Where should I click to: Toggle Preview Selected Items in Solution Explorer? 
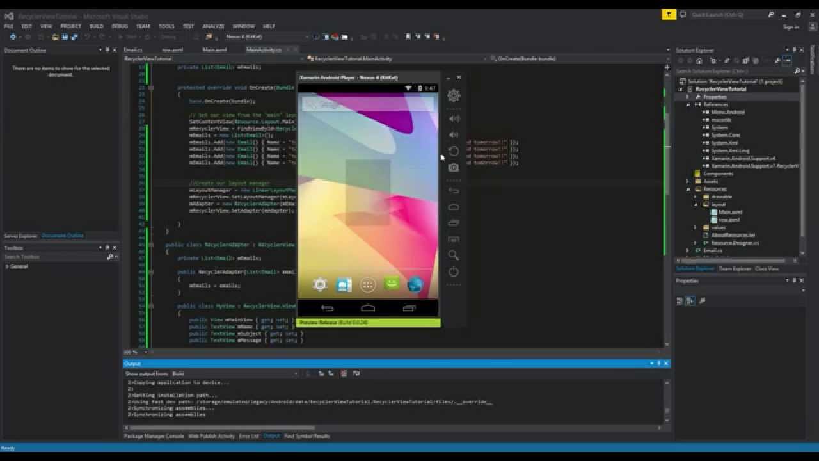pyautogui.click(x=787, y=61)
